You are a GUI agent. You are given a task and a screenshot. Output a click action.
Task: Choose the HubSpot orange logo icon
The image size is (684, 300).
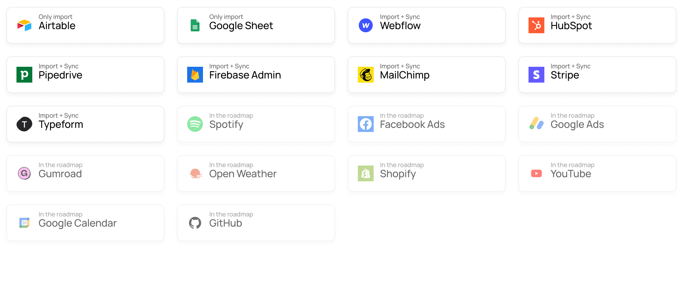coord(536,25)
